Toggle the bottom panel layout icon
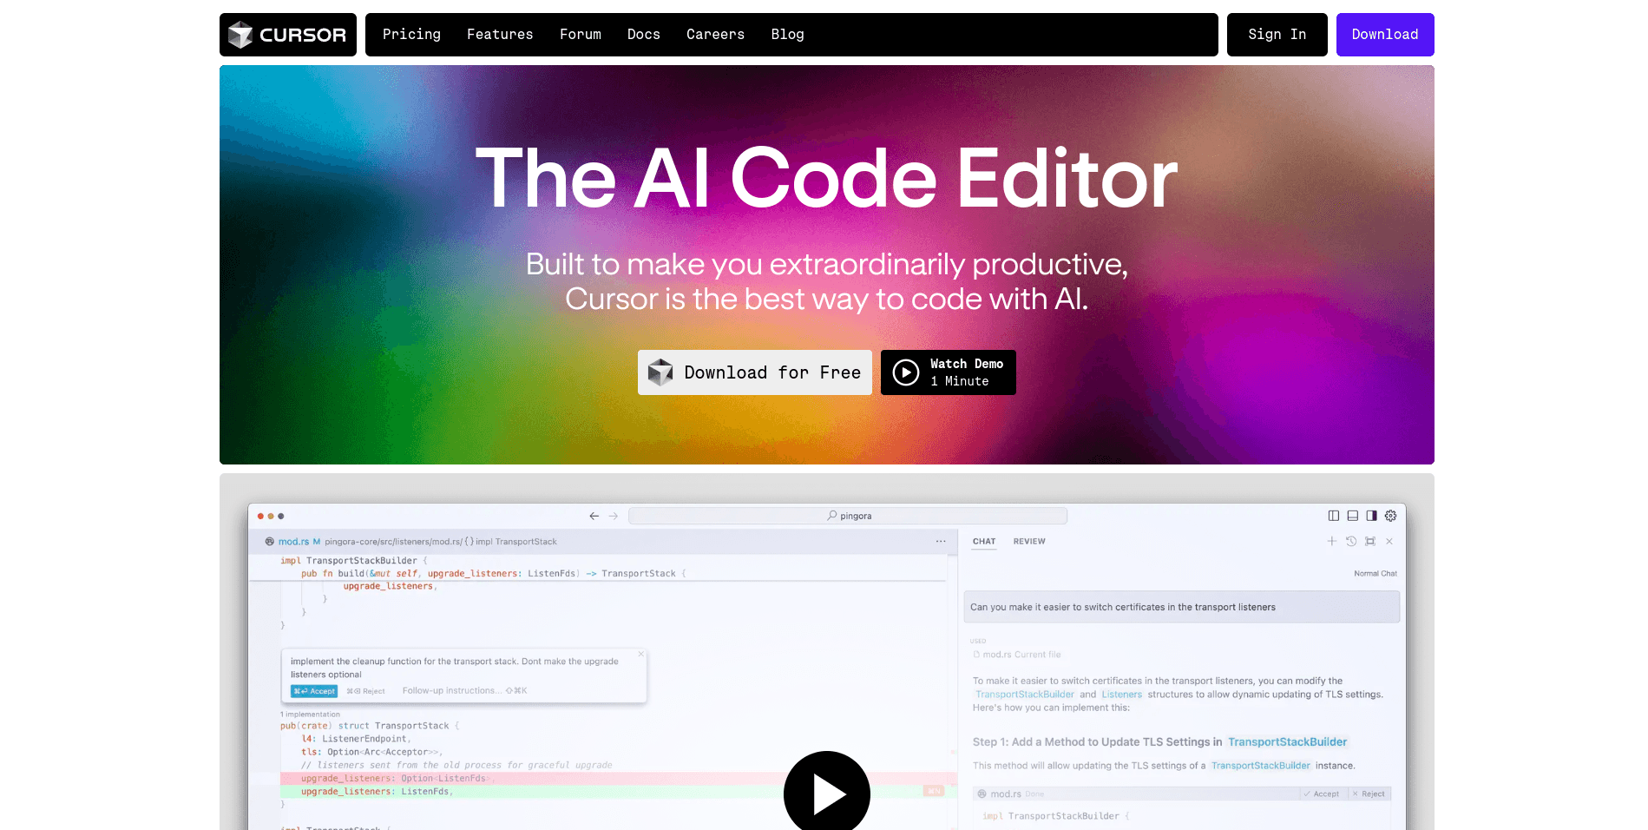Viewport: 1648px width, 830px height. (1353, 516)
